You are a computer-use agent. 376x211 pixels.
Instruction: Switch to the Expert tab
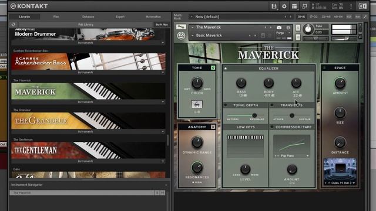point(120,17)
